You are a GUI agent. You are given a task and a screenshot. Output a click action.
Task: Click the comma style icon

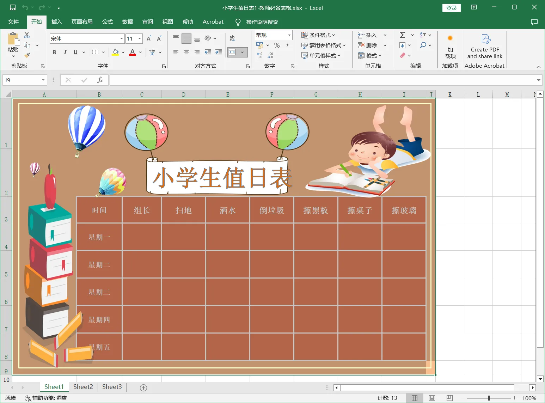[287, 45]
